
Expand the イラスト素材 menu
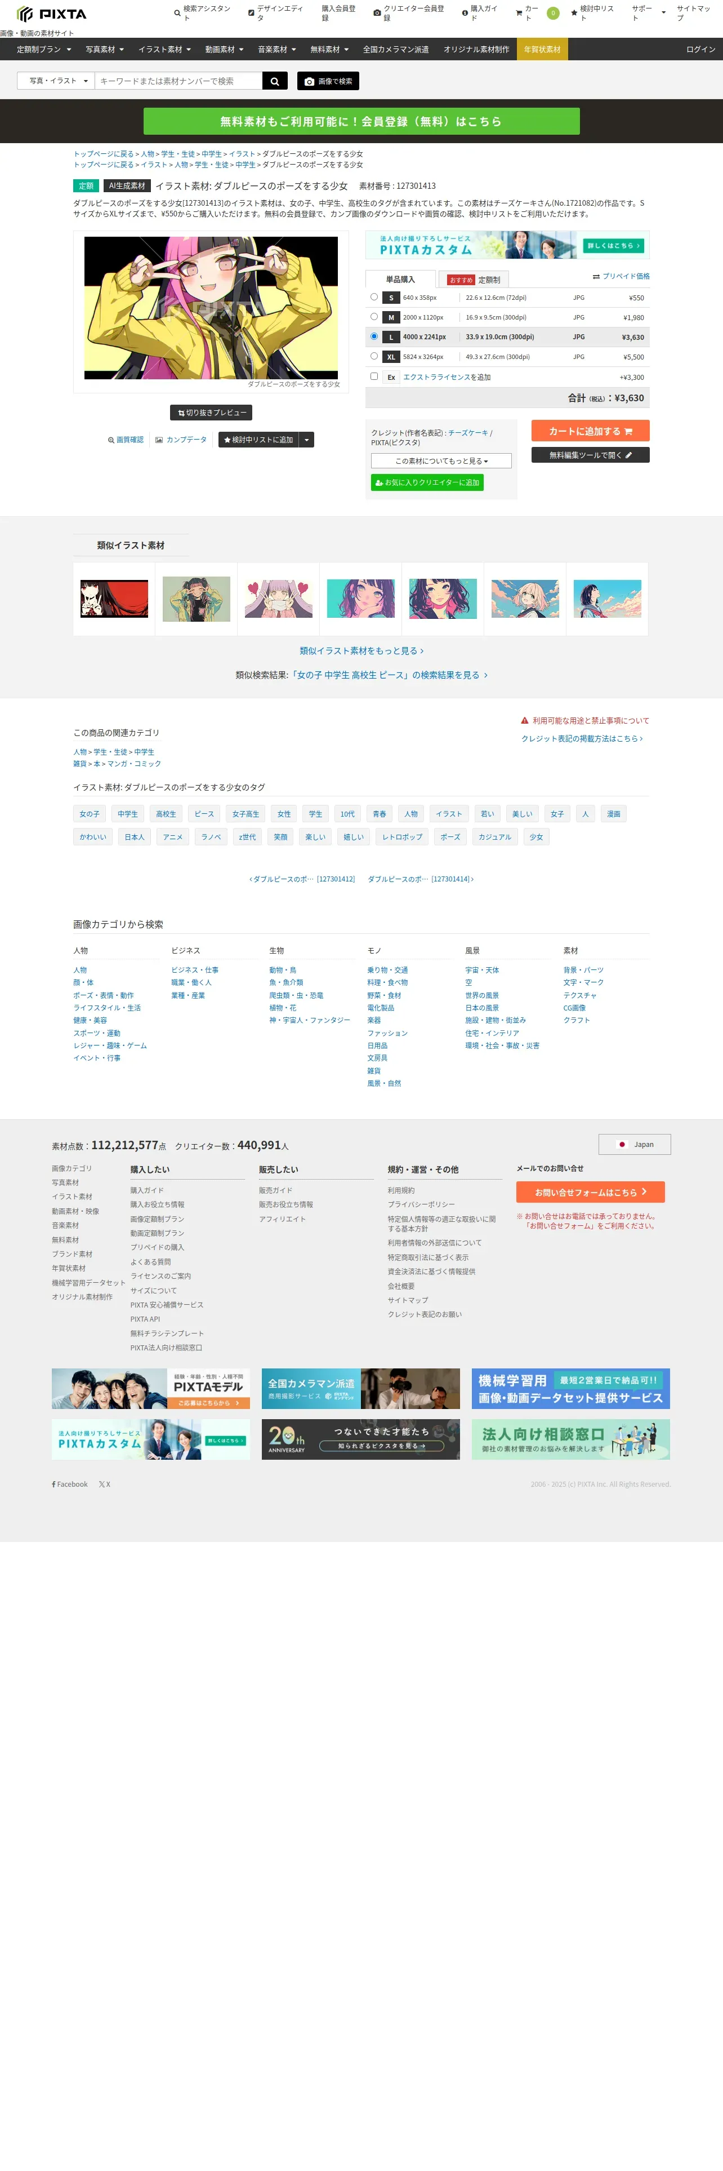164,50
